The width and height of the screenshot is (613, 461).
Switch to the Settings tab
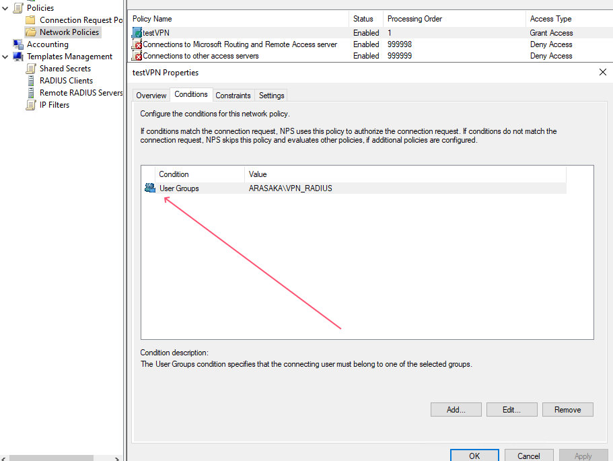(x=271, y=96)
